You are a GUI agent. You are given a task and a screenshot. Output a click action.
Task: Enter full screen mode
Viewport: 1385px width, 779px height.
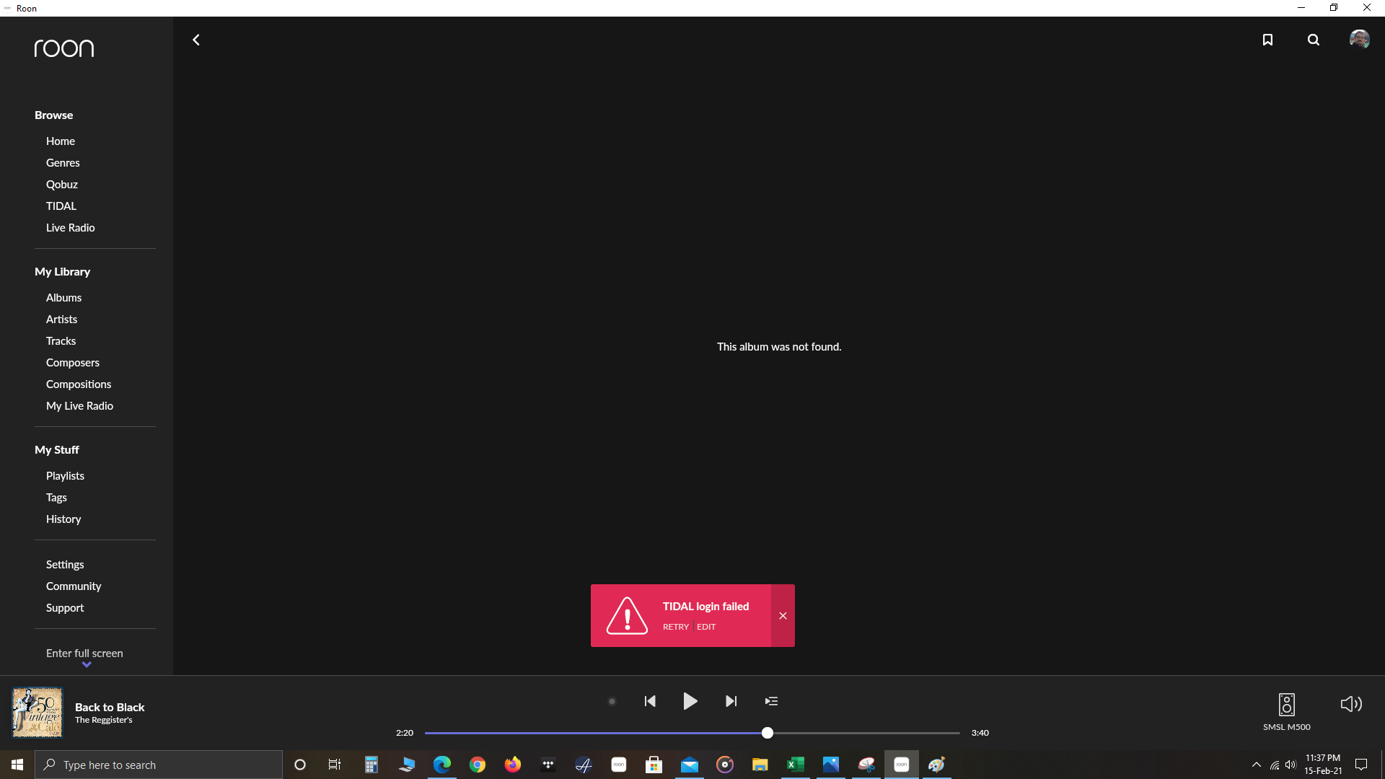(x=84, y=653)
